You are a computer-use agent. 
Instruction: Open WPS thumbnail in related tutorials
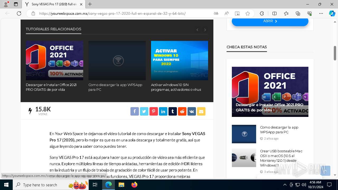(117, 60)
